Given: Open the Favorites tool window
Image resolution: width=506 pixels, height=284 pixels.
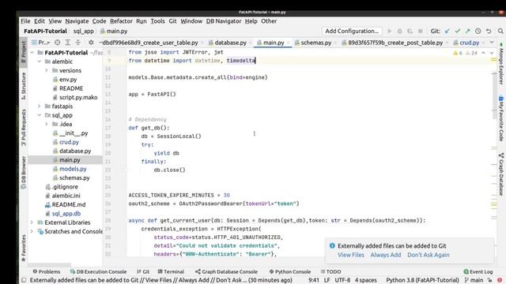Looking at the screenshot, I should click(x=24, y=248).
